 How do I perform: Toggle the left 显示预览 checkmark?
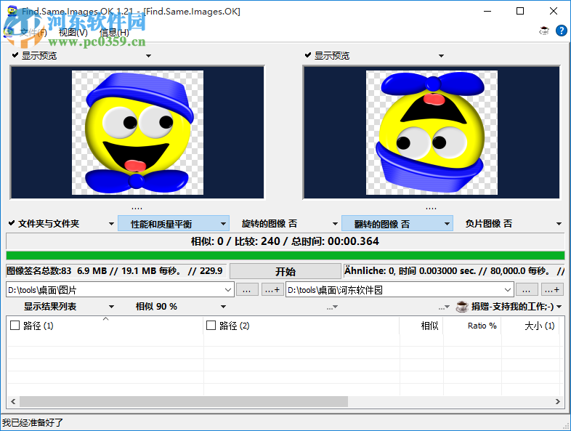pyautogui.click(x=15, y=55)
